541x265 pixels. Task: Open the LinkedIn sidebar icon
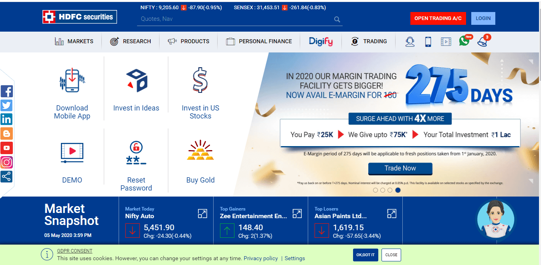tap(6, 119)
